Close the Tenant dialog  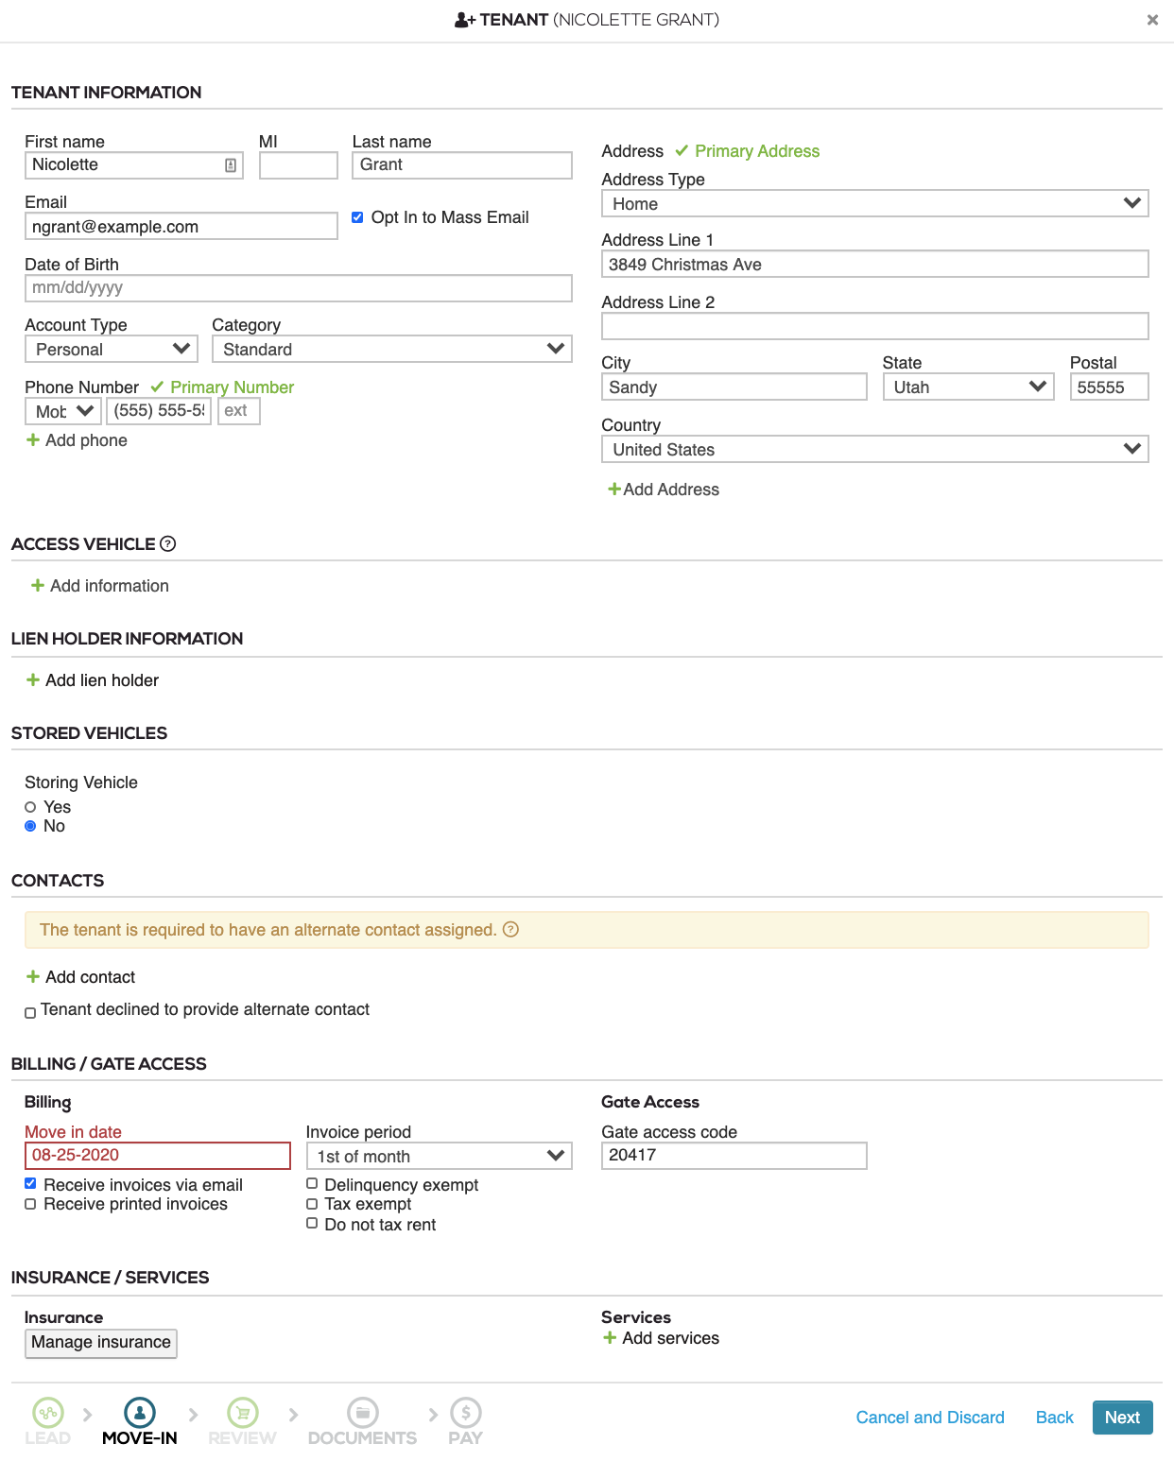[x=1152, y=19]
